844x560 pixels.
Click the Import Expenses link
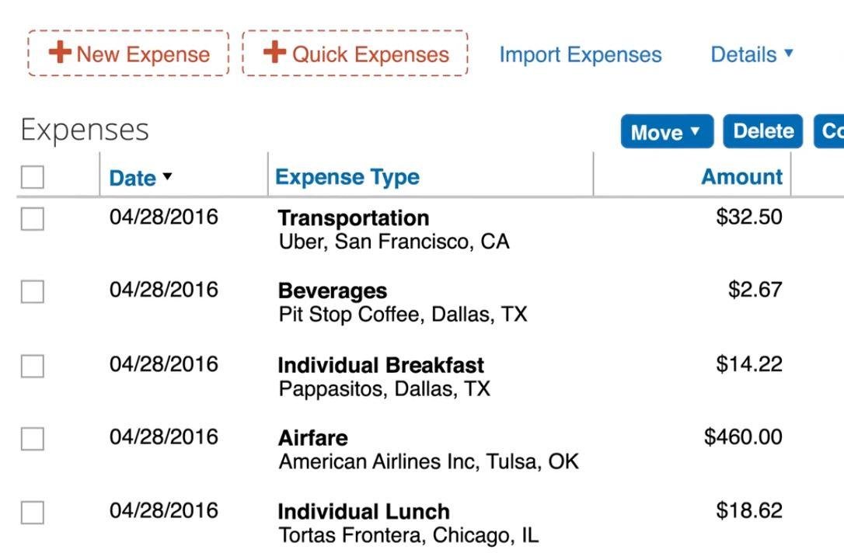coord(580,54)
